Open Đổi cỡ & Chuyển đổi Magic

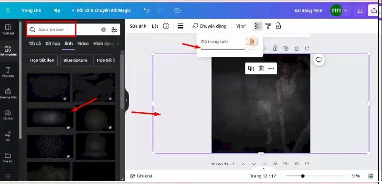click(101, 11)
